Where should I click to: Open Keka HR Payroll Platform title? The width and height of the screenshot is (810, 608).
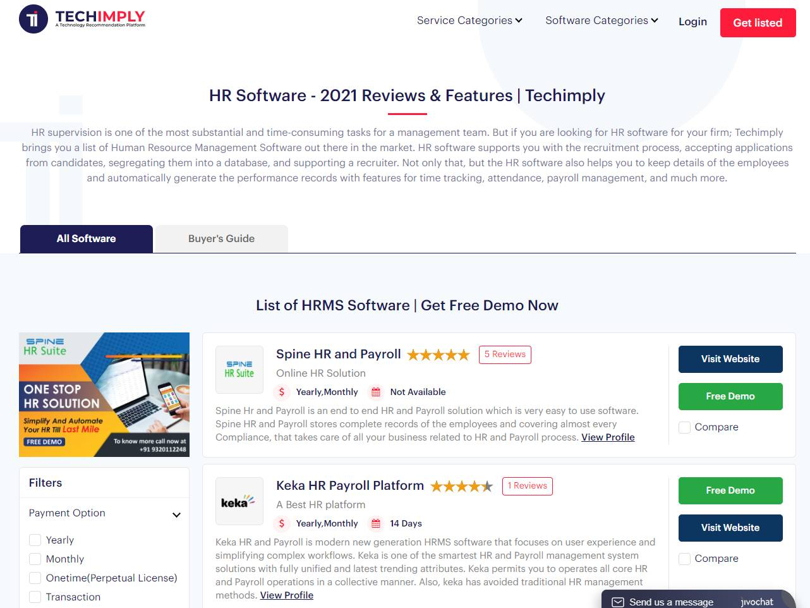[350, 485]
